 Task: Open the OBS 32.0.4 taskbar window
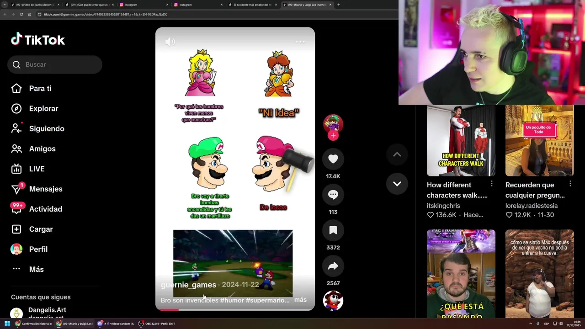point(157,324)
